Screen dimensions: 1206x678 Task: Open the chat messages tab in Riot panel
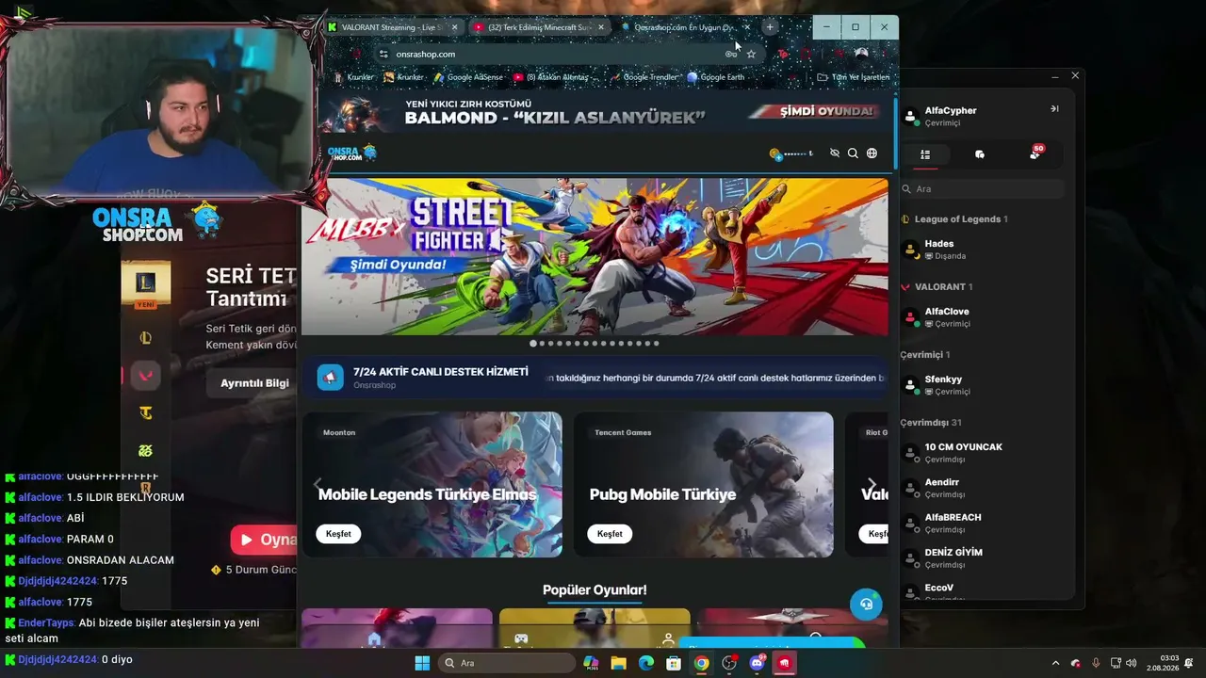(980, 154)
